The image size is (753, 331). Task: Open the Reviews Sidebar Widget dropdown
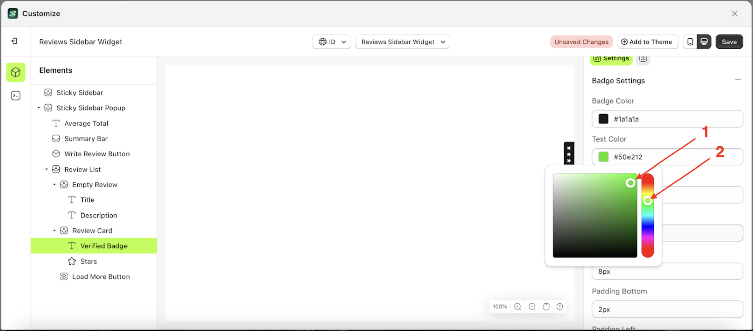(402, 42)
